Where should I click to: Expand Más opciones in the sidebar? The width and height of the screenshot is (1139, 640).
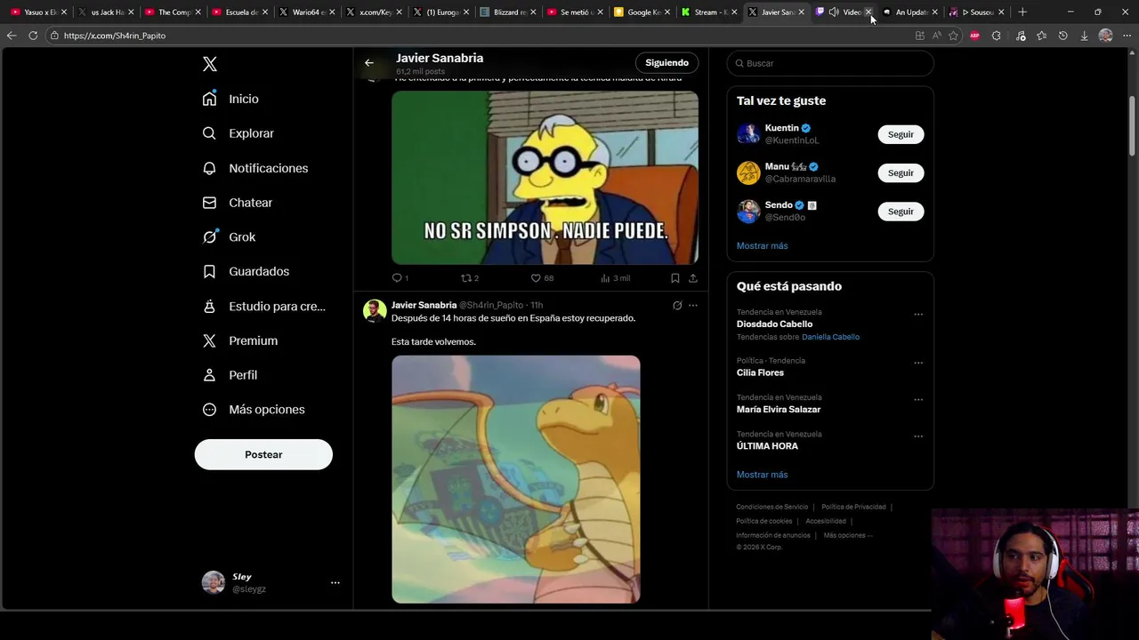click(x=254, y=410)
